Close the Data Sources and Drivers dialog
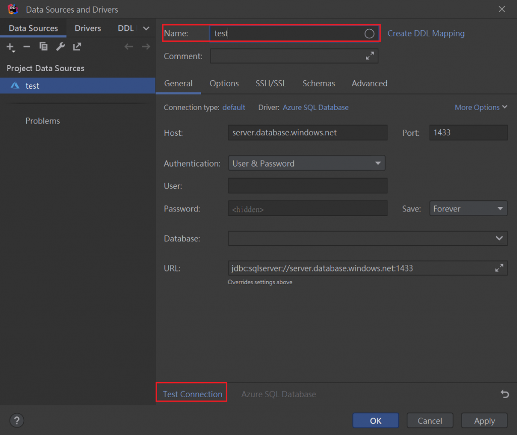The image size is (517, 435). [x=502, y=9]
